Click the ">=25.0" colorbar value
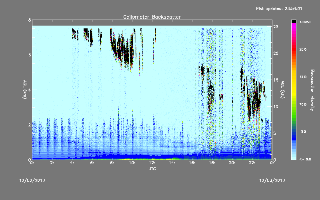This screenshot has height=200, width=320. 305,22
